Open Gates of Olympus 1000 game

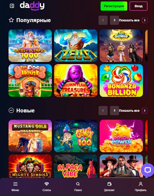coord(30,46)
